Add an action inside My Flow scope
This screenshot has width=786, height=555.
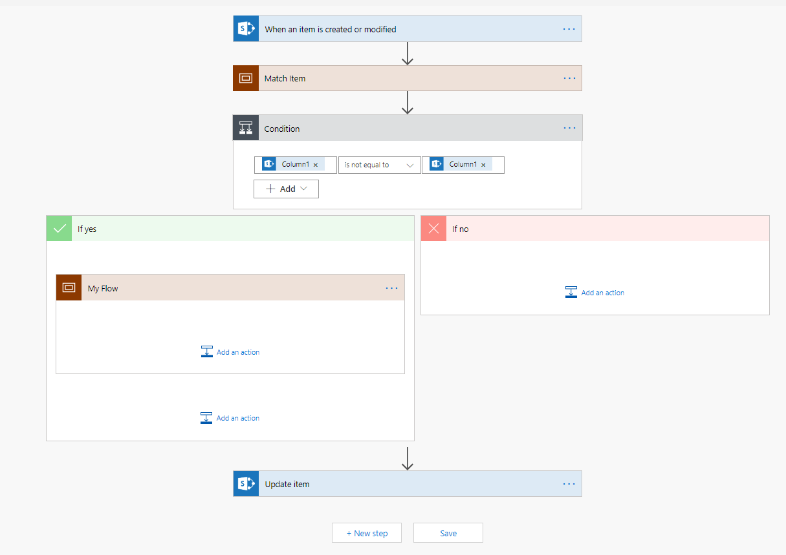[230, 352]
